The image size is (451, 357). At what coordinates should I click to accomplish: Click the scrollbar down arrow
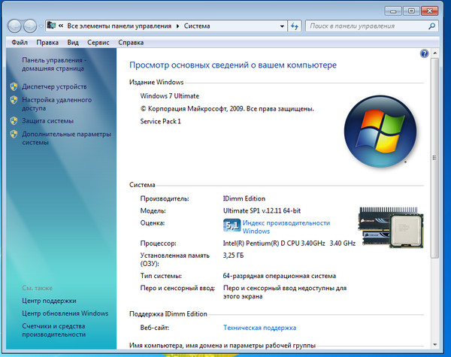435,345
